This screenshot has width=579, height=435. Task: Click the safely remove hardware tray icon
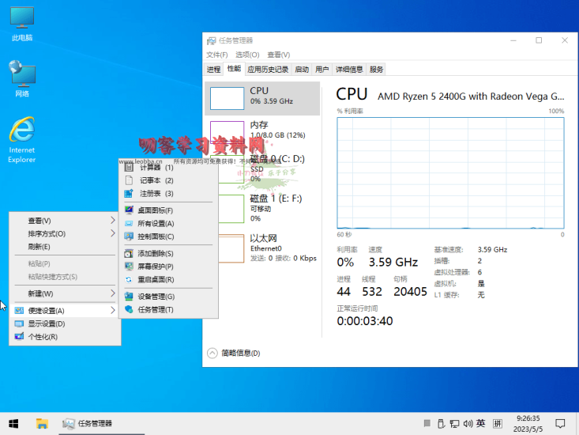coord(441,424)
